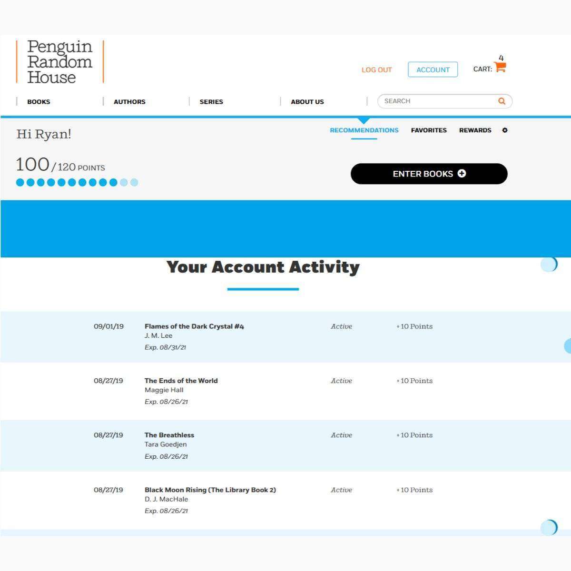
Task: Click the search magnifying glass icon
Action: tap(502, 101)
